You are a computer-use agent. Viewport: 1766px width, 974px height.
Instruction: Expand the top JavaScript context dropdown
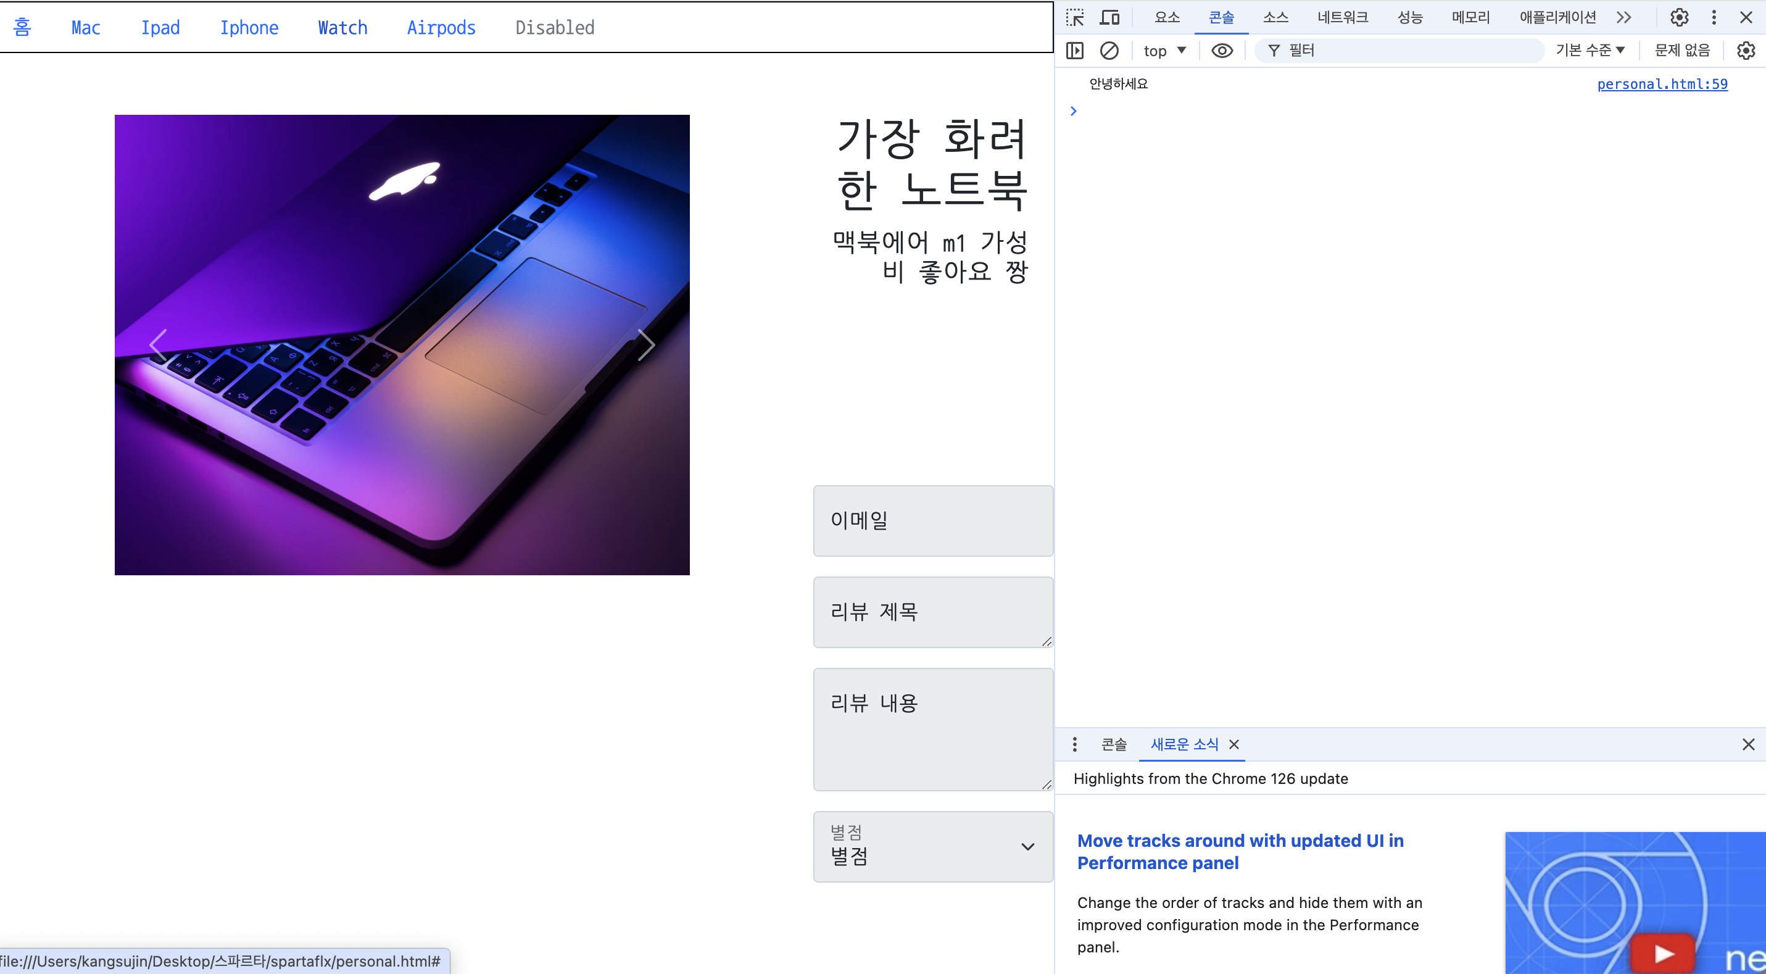click(1164, 50)
